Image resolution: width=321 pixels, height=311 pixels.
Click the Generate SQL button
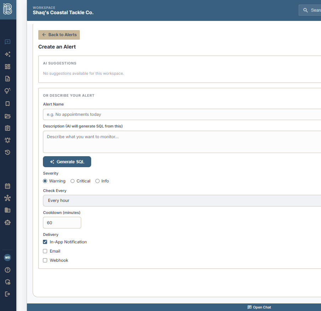coord(67,162)
